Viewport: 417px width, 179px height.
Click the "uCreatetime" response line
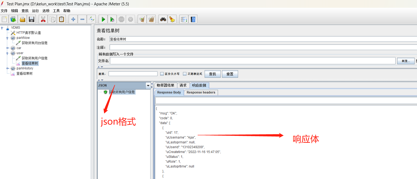tap(193, 152)
